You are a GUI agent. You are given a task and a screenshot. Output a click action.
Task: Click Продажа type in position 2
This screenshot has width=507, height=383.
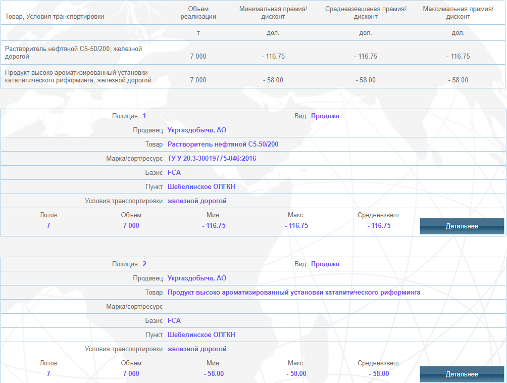[325, 264]
